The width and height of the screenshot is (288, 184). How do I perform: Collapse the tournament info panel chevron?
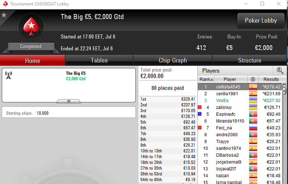[69, 101]
